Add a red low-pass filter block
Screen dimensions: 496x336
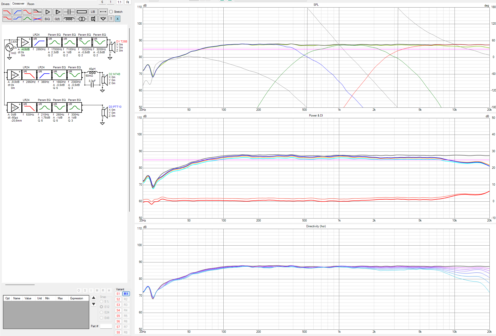tap(7, 12)
